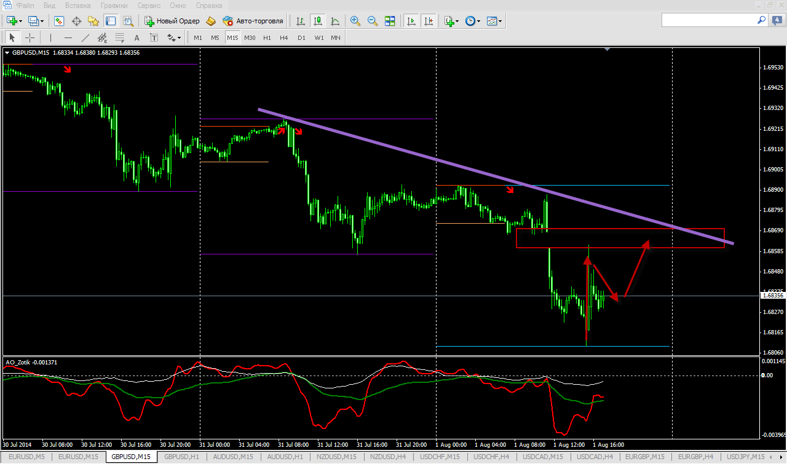This screenshot has height=464, width=787.
Task: Click the Новый Ордер button
Action: (x=172, y=21)
